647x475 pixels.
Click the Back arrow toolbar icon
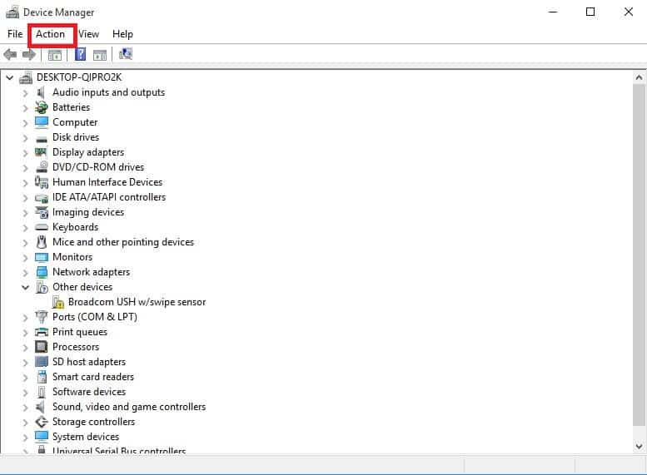(x=10, y=54)
